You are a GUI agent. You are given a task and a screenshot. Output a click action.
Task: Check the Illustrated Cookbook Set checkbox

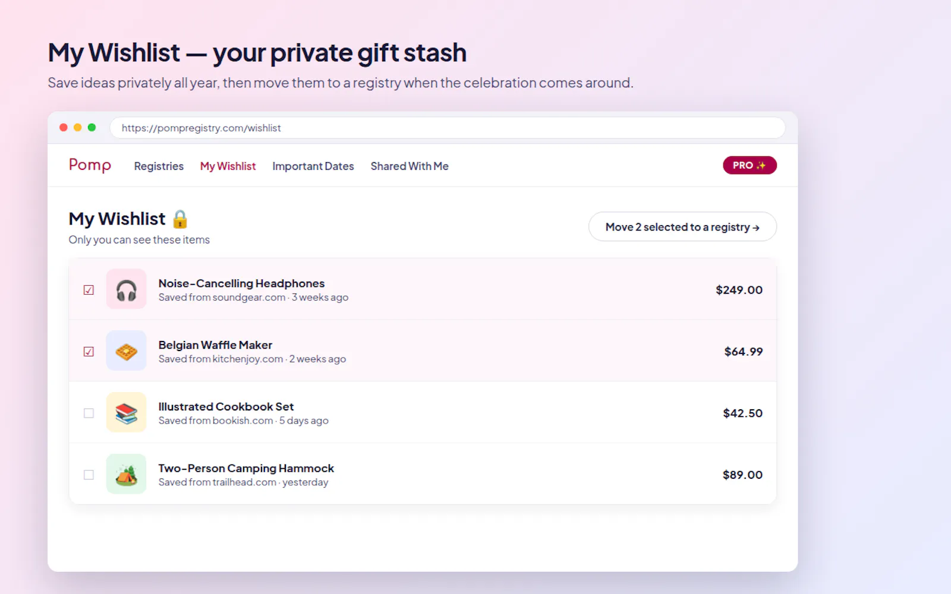89,413
